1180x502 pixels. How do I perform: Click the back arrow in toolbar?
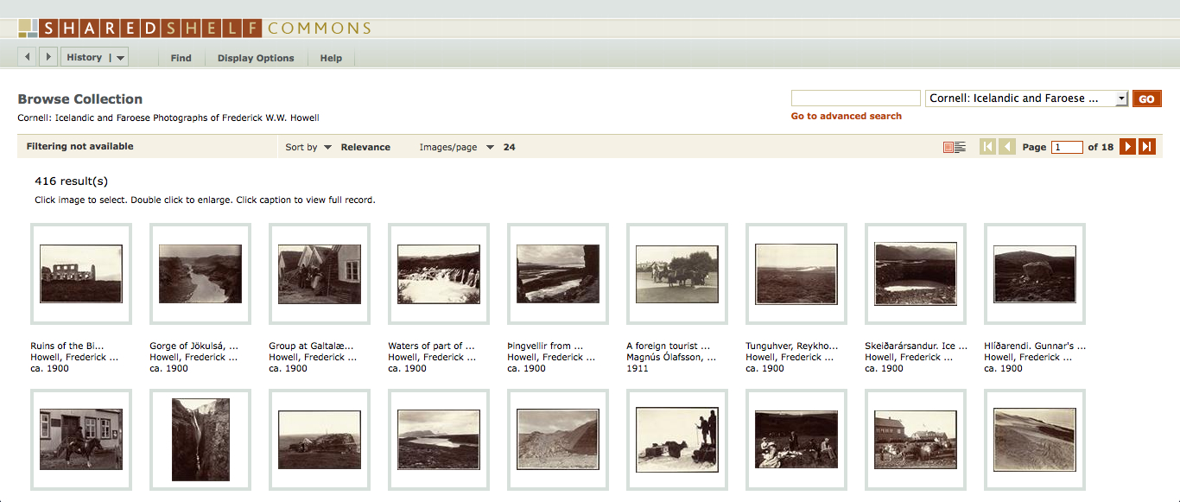tap(28, 57)
